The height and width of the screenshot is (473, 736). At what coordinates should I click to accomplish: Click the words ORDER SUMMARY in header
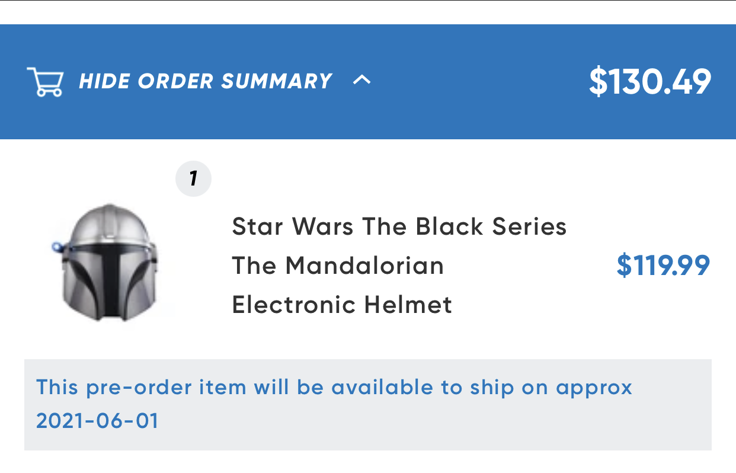pos(235,81)
